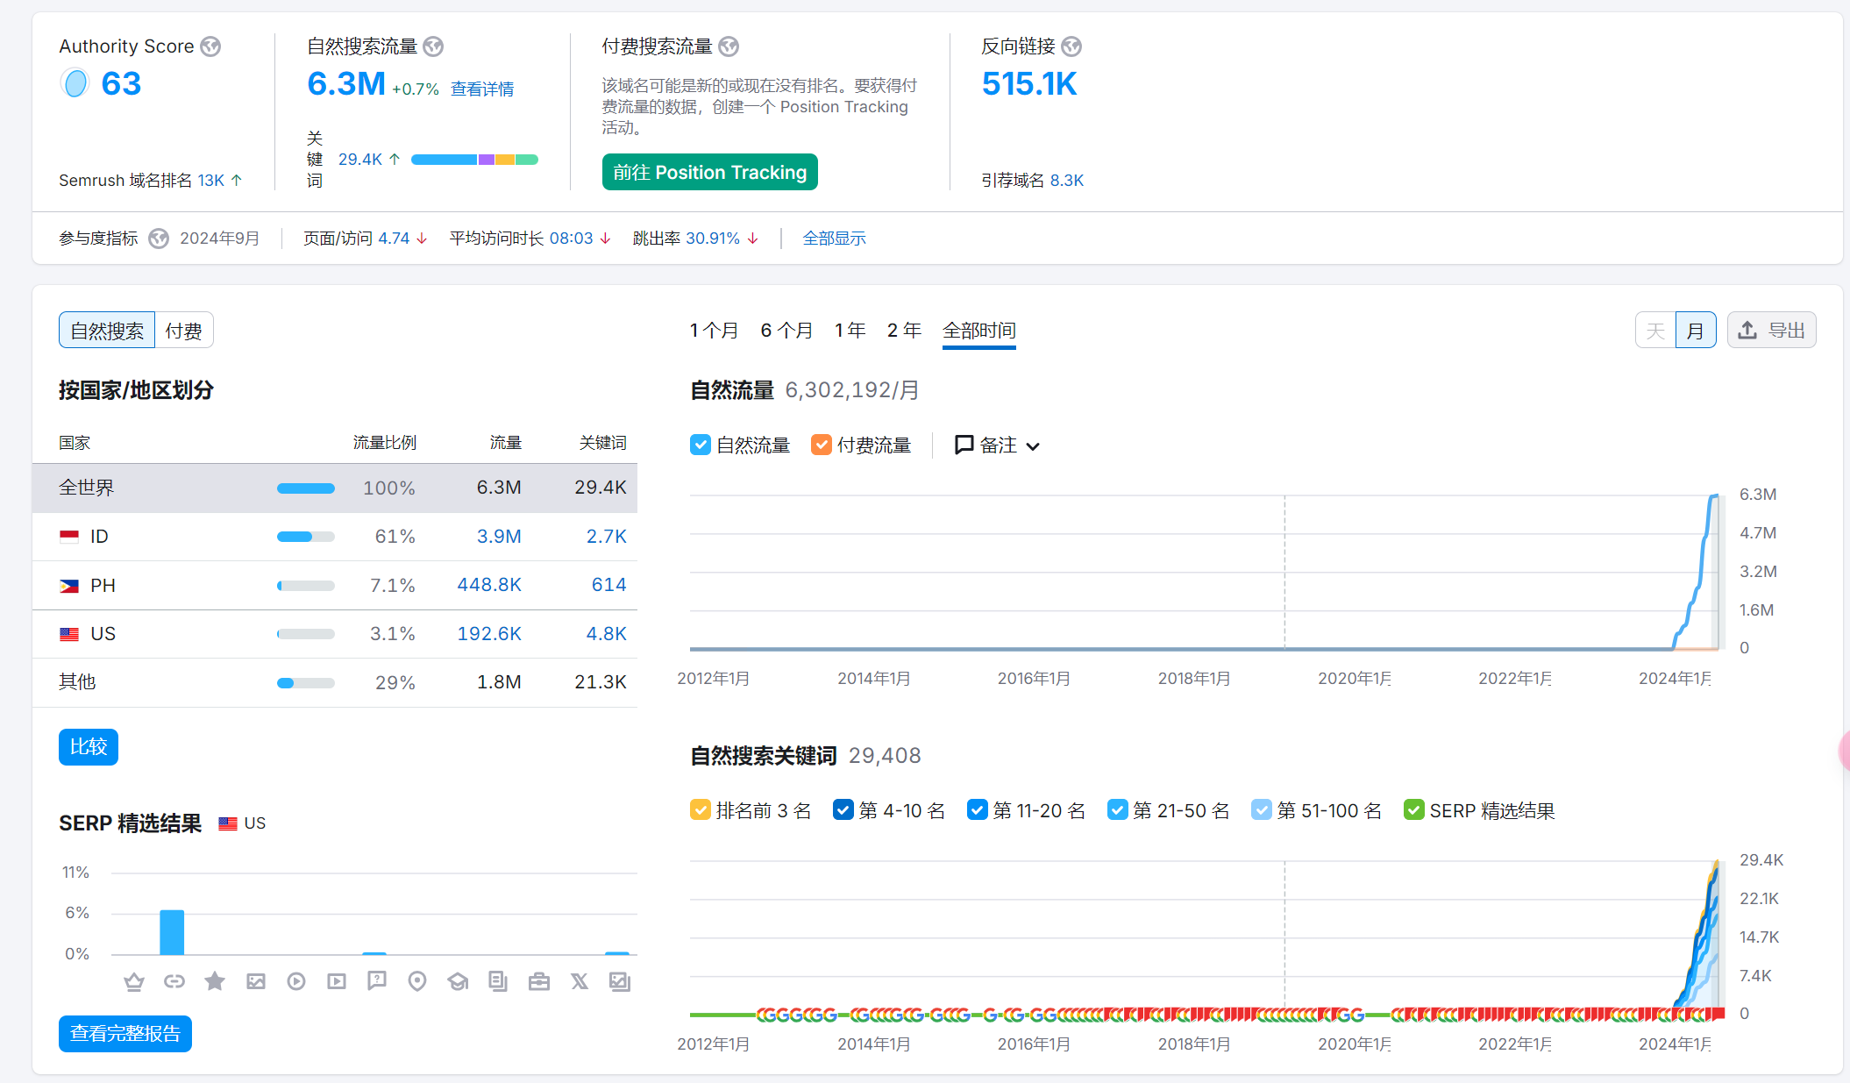Toggle the 第 11-20 名 checkbox
The height and width of the screenshot is (1083, 1850).
pos(978,809)
